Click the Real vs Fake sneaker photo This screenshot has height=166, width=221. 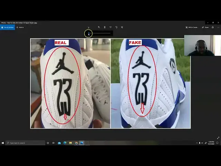pyautogui.click(x=110, y=83)
